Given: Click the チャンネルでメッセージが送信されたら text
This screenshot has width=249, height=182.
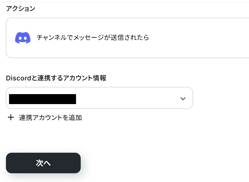Looking at the screenshot, I should point(93,38).
